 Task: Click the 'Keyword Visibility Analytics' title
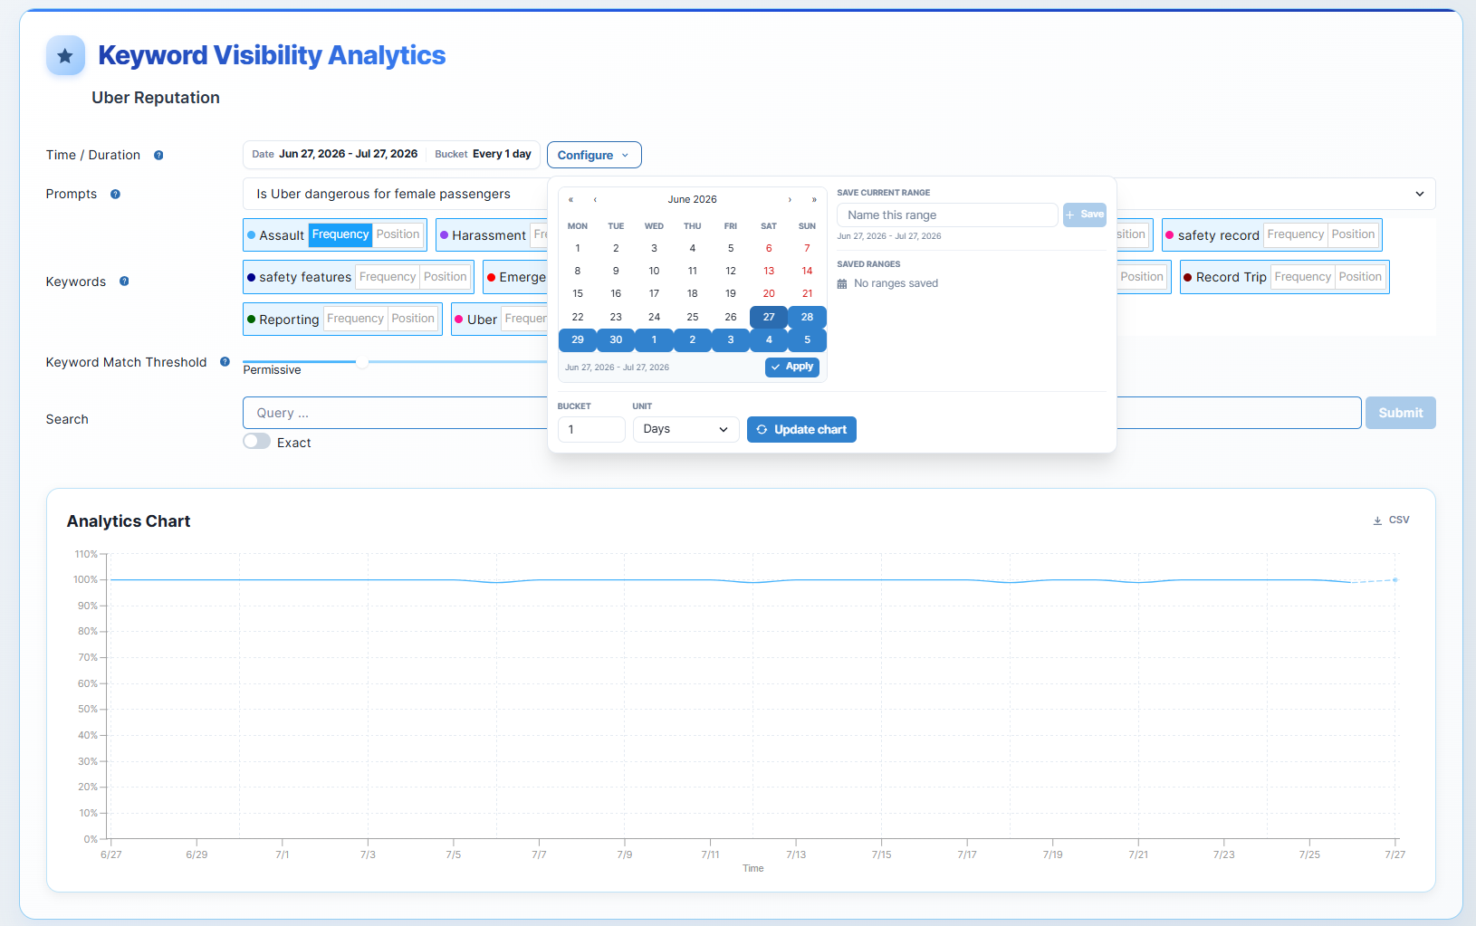(272, 55)
